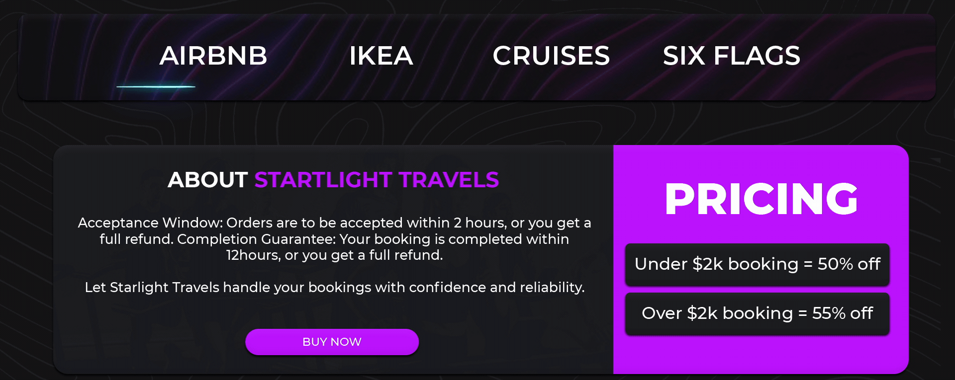
Task: Choose the Under $2k booking price option
Action: pyautogui.click(x=757, y=264)
